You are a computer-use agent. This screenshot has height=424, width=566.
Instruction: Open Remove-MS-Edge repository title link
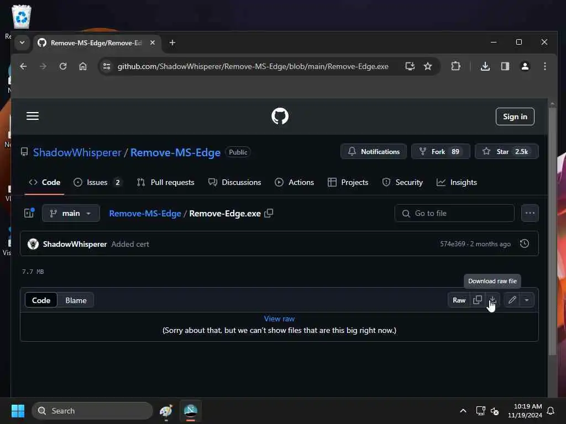pyautogui.click(x=175, y=152)
